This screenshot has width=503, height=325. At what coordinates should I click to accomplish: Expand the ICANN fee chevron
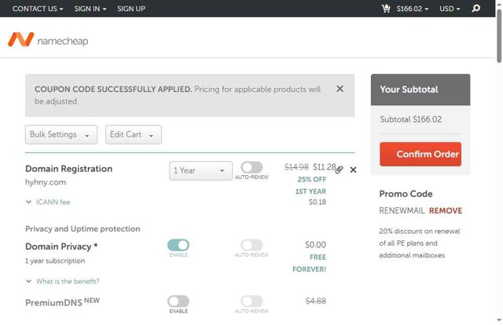click(29, 202)
